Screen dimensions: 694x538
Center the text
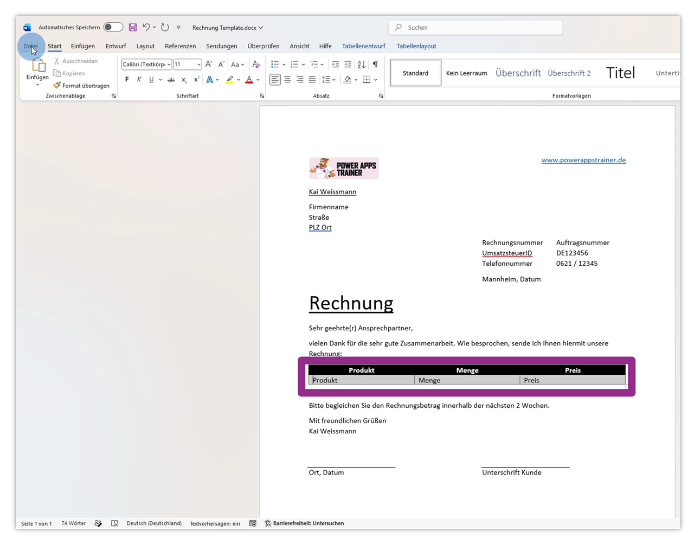(x=287, y=80)
